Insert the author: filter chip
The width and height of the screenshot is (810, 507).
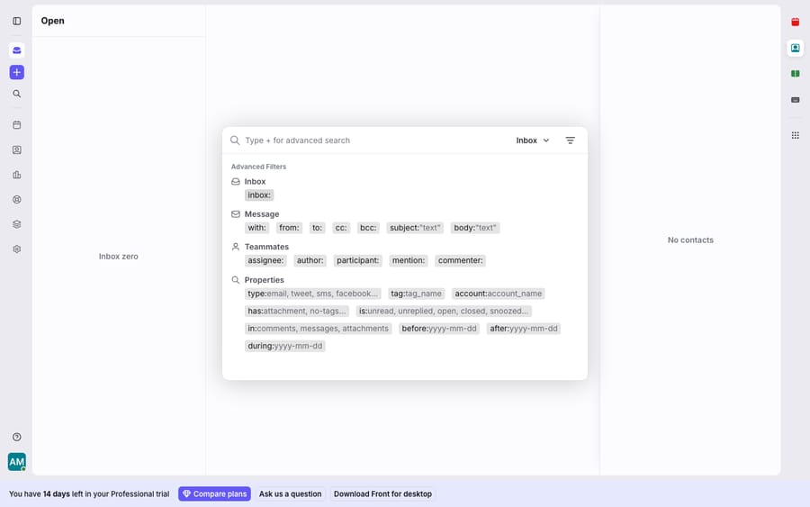[310, 260]
